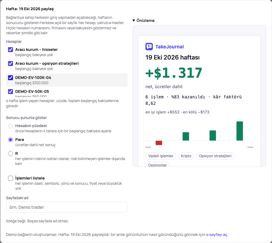This screenshot has height=243, width=272.
Task: Enable the İşlemleri listele checkbox
Action: [10, 178]
